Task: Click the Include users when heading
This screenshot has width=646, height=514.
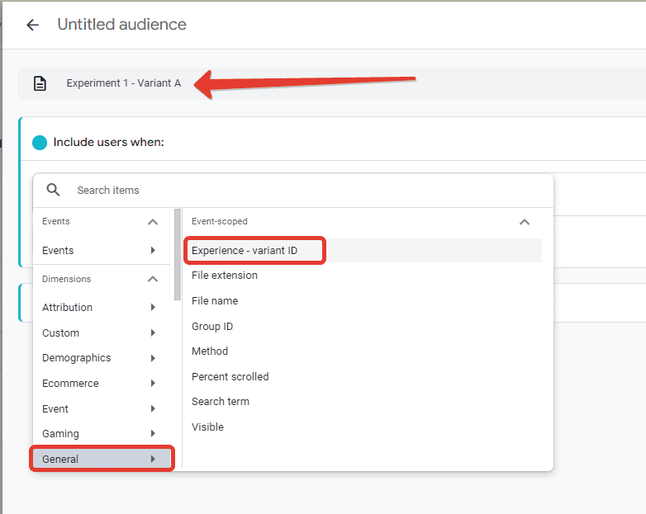Action: [109, 142]
